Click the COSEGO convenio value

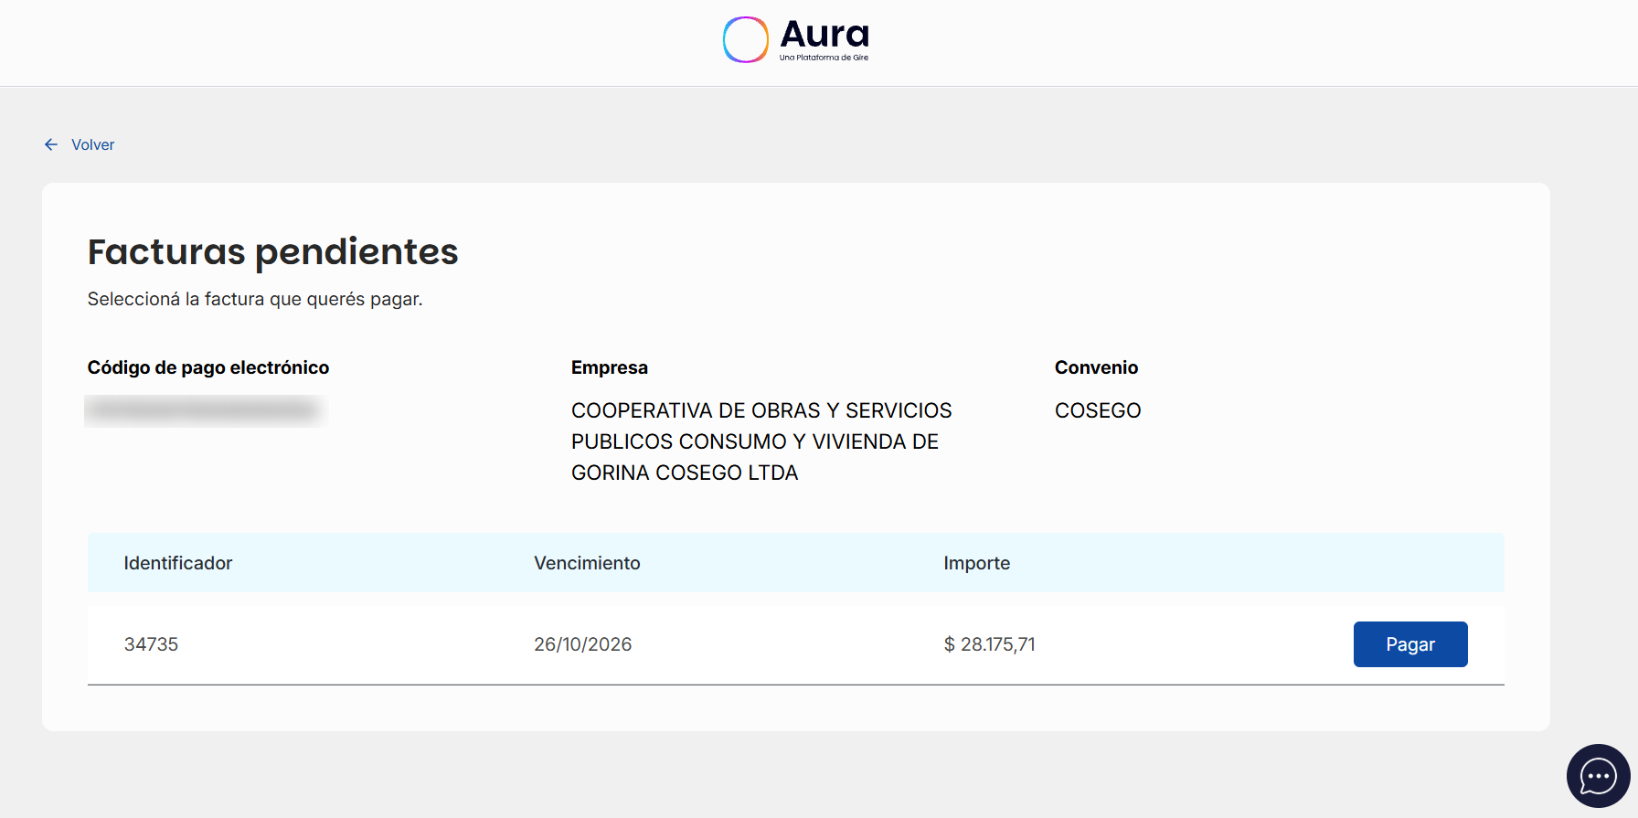click(x=1098, y=410)
